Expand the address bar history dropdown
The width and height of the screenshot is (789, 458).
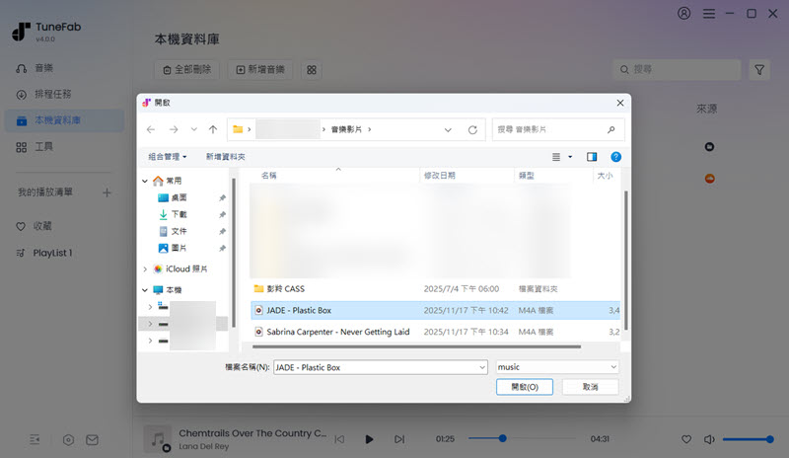pos(448,130)
